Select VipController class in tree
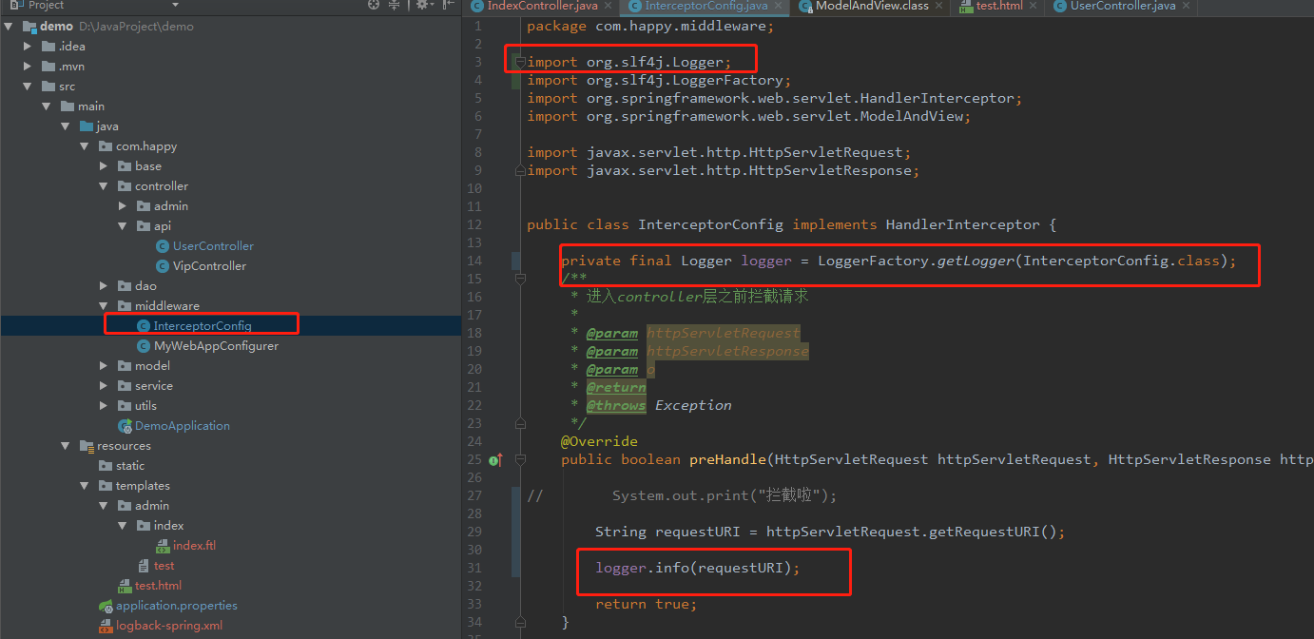1314x639 pixels. [209, 266]
